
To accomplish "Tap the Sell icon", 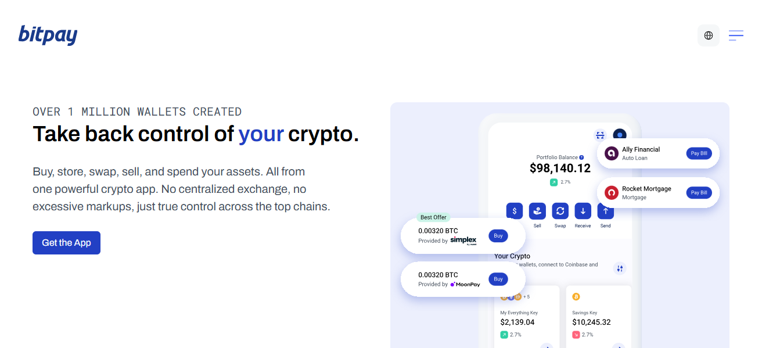I will point(537,211).
